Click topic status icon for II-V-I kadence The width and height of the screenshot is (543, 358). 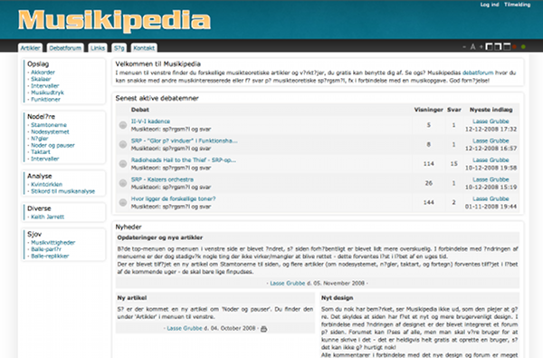point(123,125)
